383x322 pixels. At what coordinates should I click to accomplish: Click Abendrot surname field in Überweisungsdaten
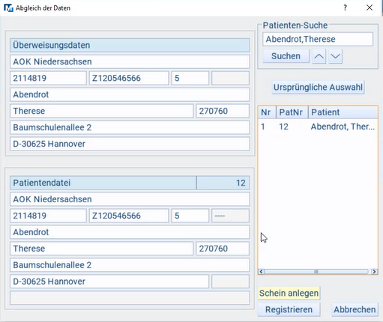point(130,94)
